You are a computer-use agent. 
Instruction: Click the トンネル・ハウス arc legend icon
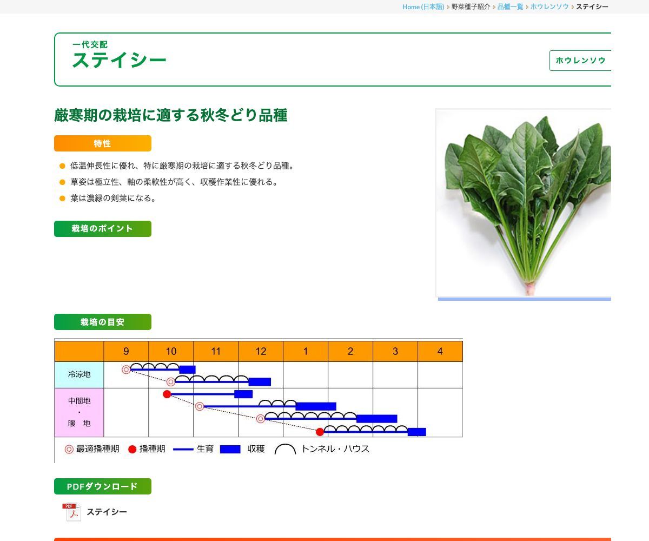(x=285, y=450)
